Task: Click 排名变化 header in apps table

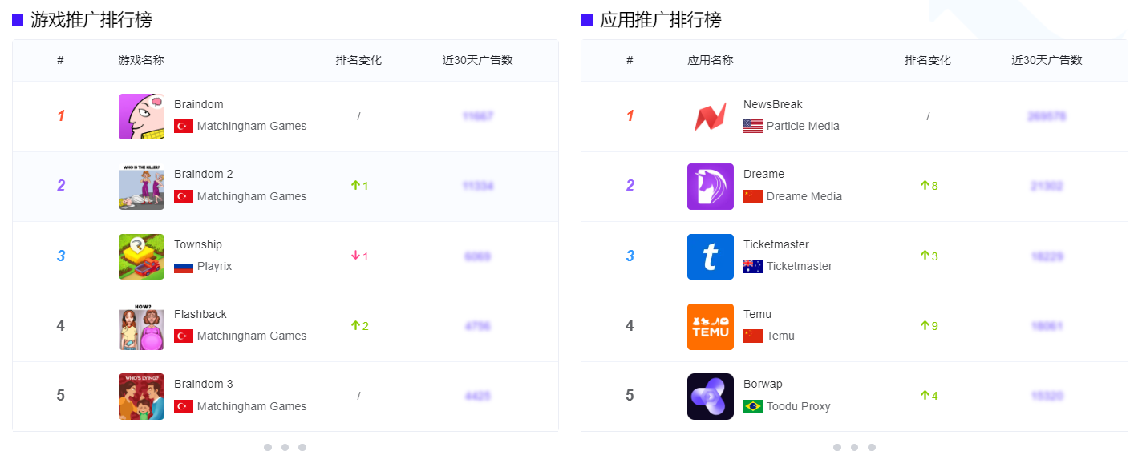Action: (928, 60)
